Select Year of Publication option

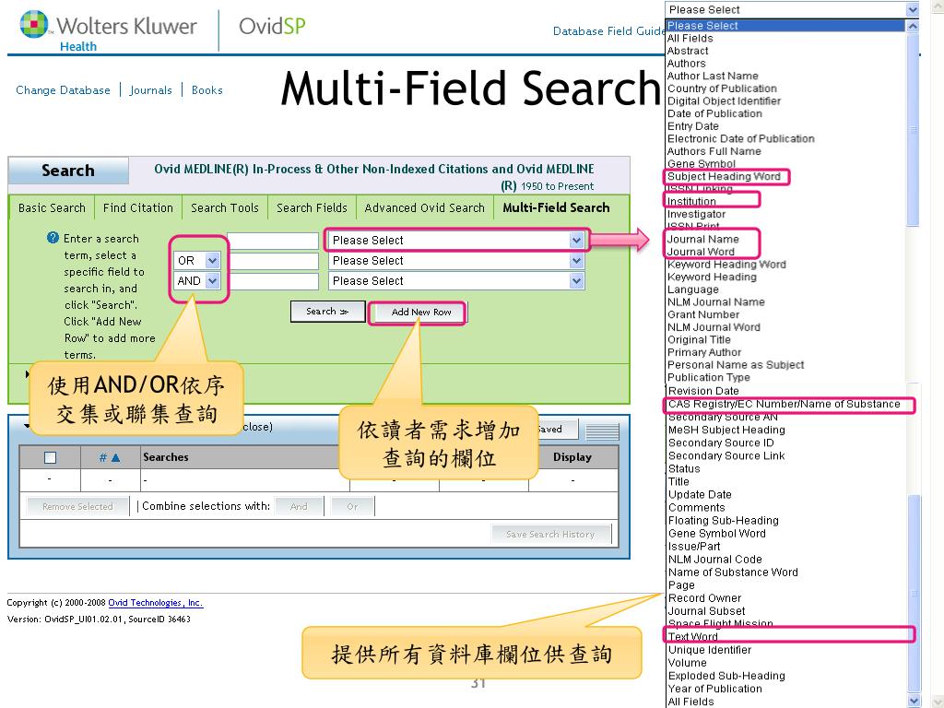[x=715, y=688]
